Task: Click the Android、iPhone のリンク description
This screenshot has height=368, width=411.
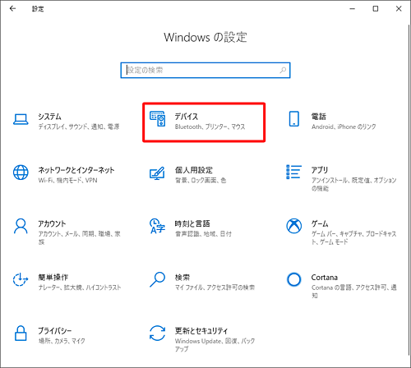Action: pos(344,126)
